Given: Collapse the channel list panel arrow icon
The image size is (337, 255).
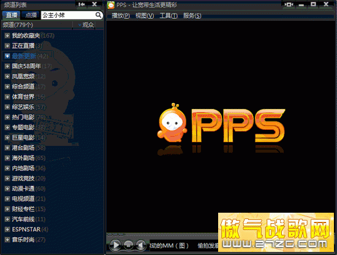Looking at the screenshot, I should (x=81, y=4).
